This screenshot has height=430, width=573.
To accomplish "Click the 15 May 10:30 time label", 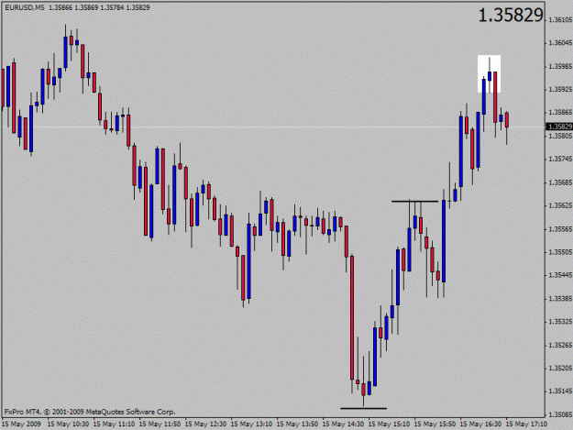I will pyautogui.click(x=69, y=424).
